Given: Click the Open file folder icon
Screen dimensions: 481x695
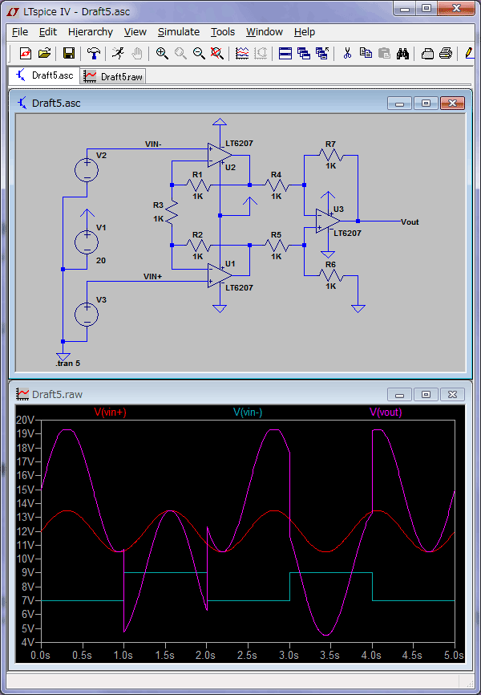Looking at the screenshot, I should tap(44, 54).
